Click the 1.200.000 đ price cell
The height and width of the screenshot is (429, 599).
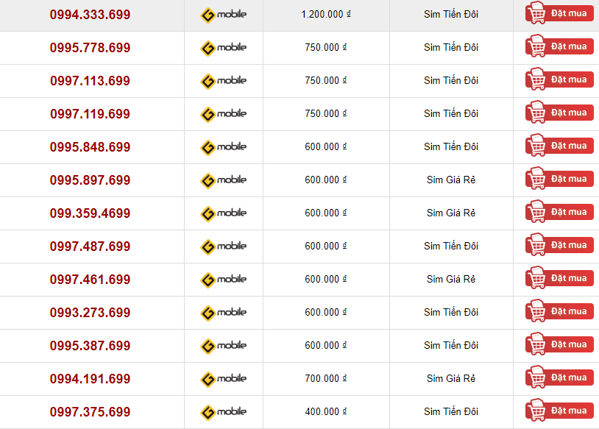[x=326, y=15]
